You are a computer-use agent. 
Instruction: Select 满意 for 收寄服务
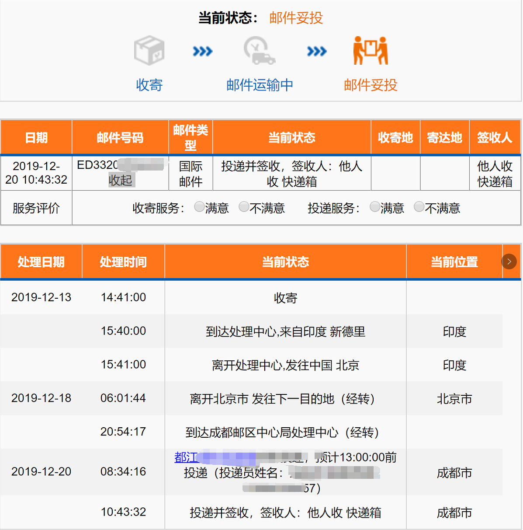click(x=199, y=207)
